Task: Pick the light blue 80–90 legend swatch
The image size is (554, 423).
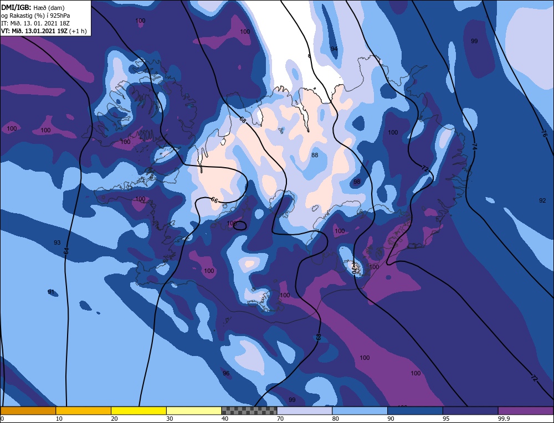Action: pos(360,410)
